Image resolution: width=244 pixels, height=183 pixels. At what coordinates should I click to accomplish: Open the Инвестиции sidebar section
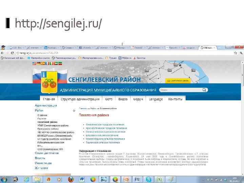coord(43,163)
